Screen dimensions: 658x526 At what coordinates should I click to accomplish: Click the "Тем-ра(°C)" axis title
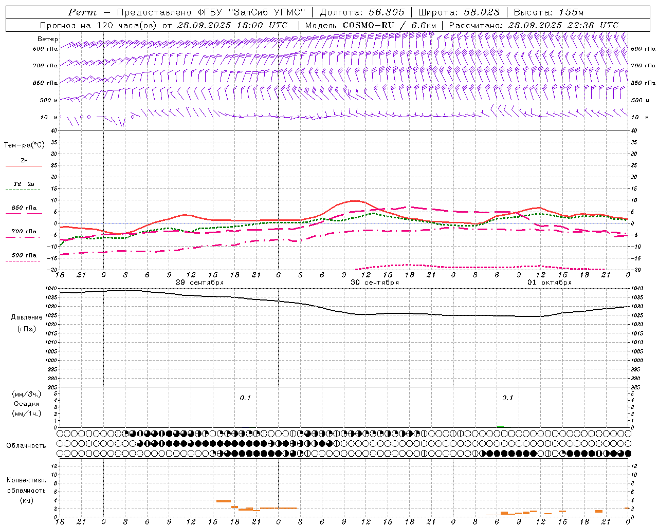(x=24, y=145)
